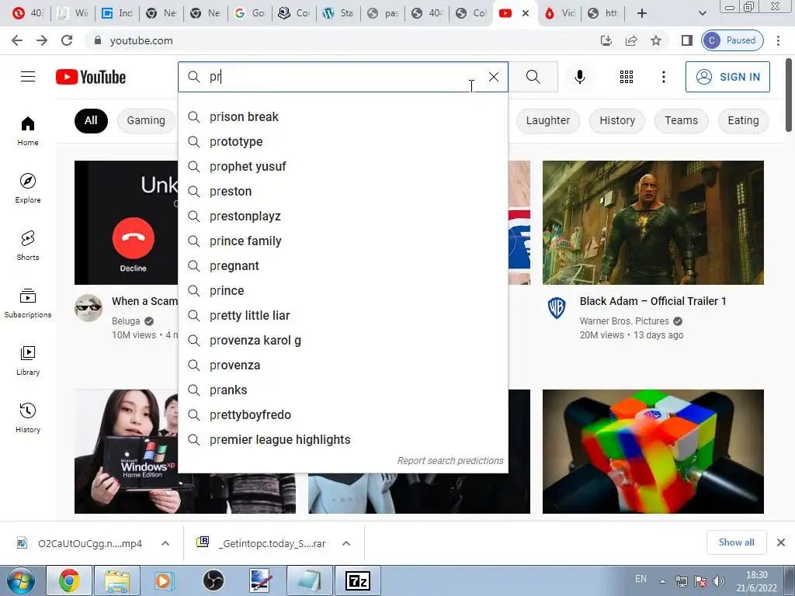795x596 pixels.
Task: Open the YouTube apps grid
Action: coord(627,77)
